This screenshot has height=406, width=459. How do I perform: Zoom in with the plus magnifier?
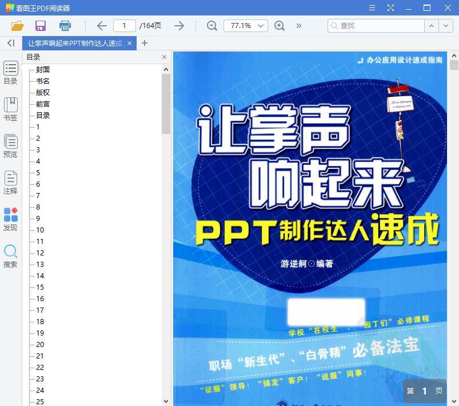pyautogui.click(x=280, y=26)
